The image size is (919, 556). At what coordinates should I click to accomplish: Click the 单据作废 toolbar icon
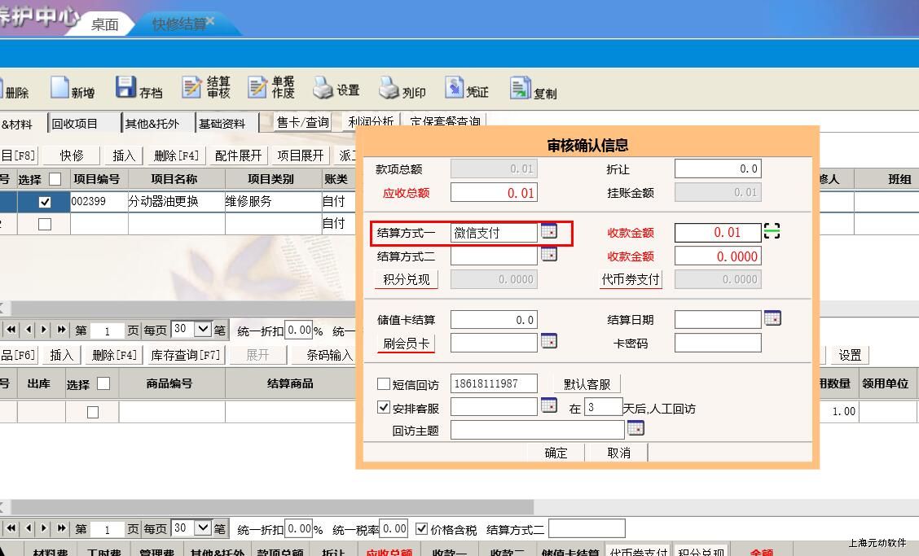pyautogui.click(x=258, y=89)
